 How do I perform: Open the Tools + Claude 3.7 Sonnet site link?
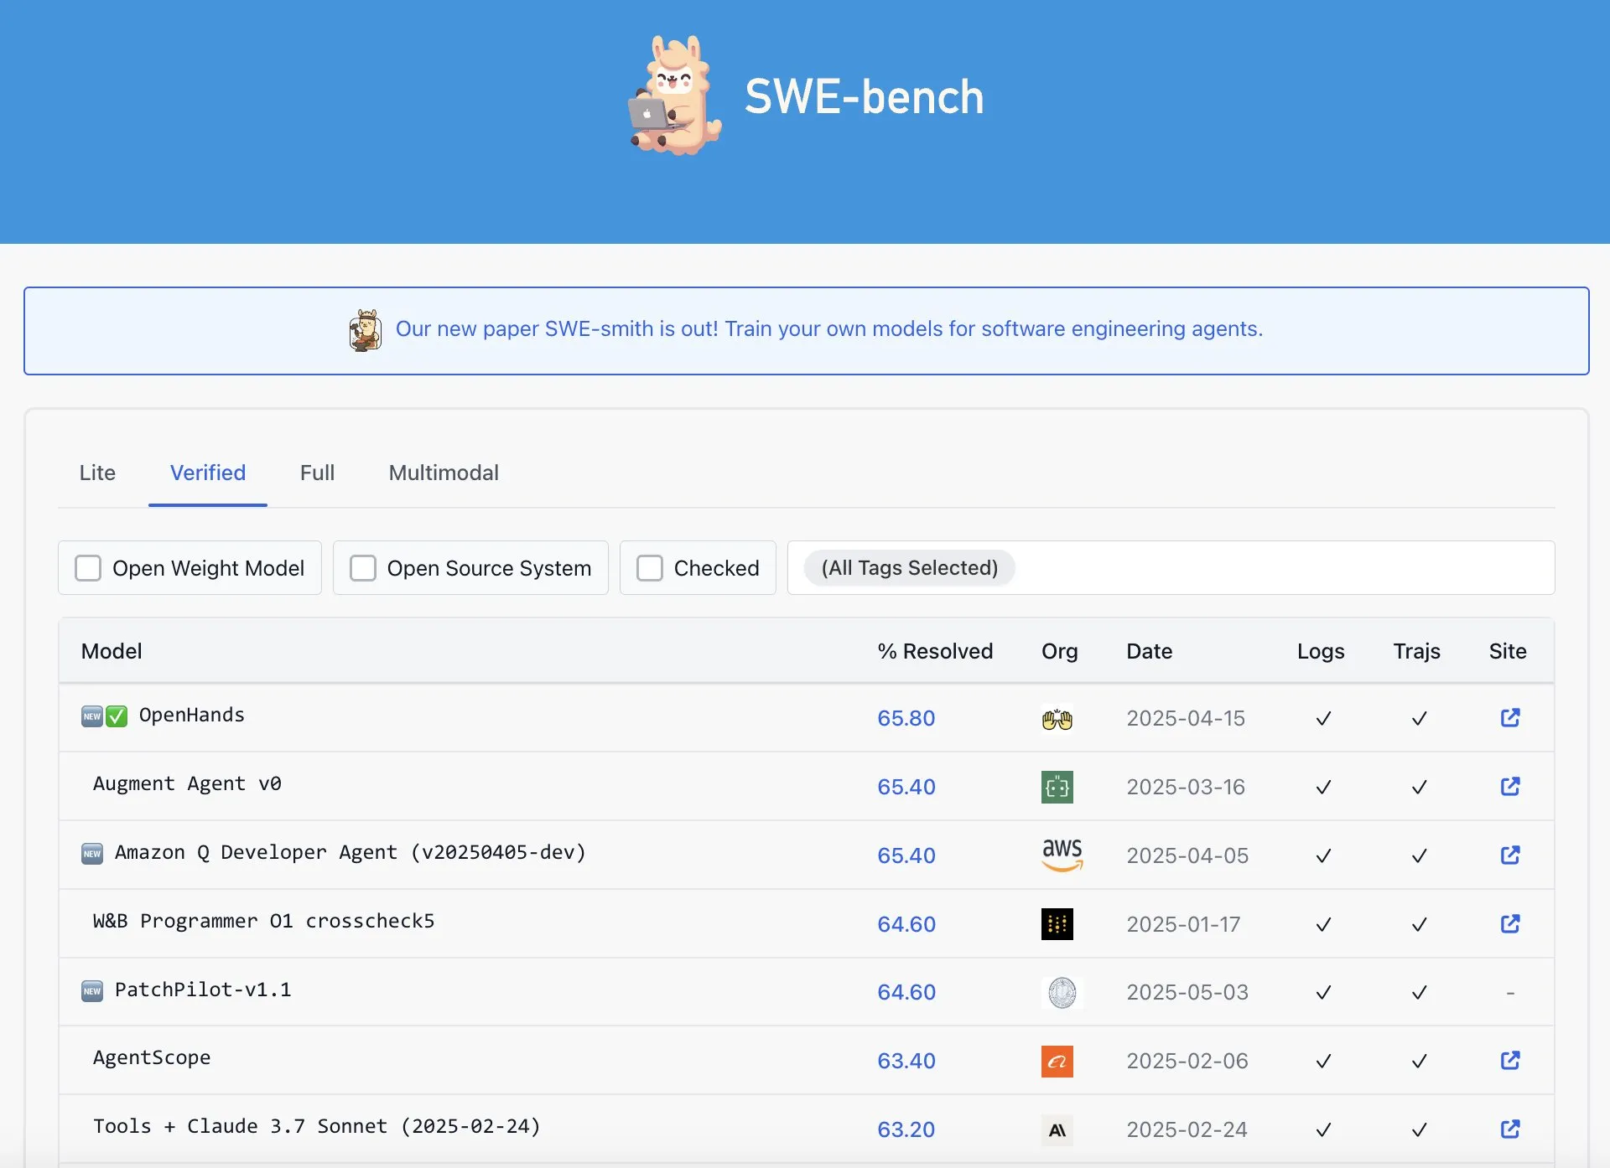1510,1129
